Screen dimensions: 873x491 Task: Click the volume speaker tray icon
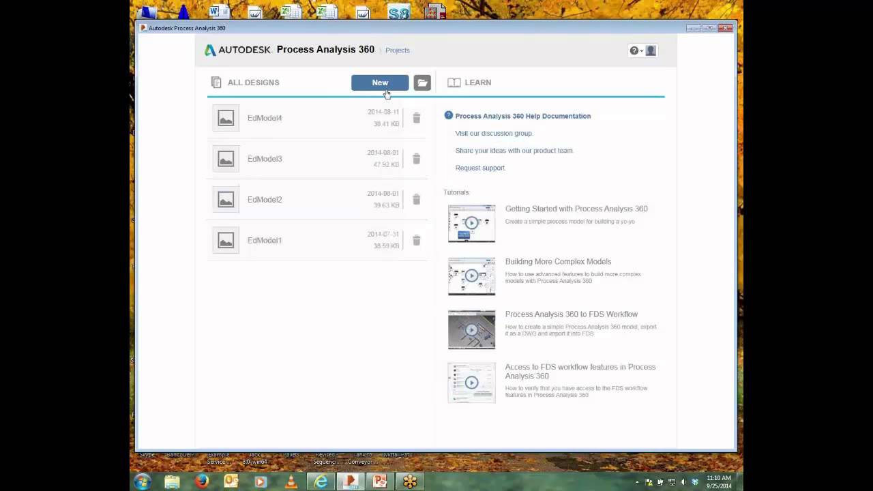click(684, 482)
